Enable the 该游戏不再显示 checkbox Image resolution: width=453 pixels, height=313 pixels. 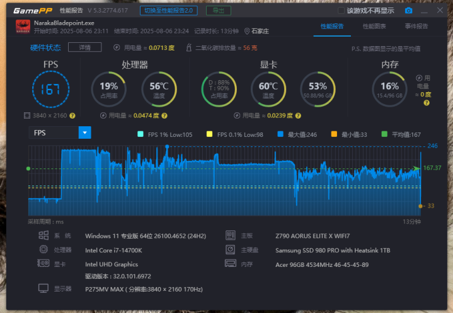click(341, 11)
